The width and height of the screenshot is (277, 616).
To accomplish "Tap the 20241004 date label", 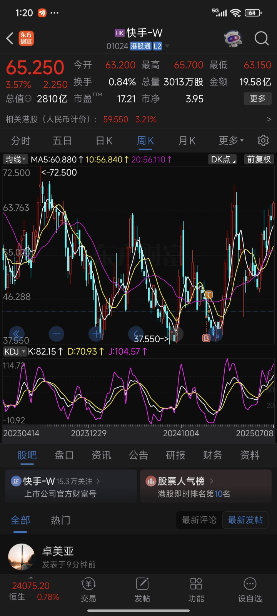I will click(181, 433).
